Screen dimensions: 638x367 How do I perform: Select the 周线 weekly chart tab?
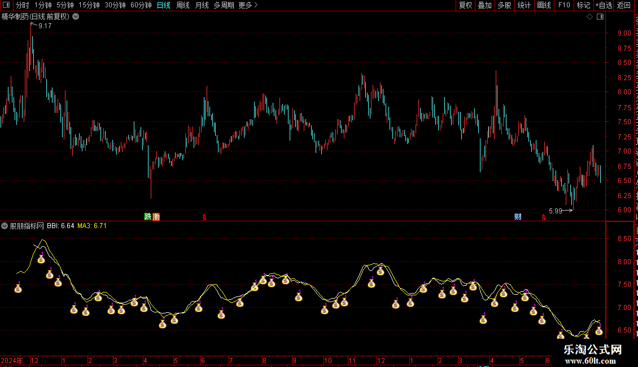(183, 5)
